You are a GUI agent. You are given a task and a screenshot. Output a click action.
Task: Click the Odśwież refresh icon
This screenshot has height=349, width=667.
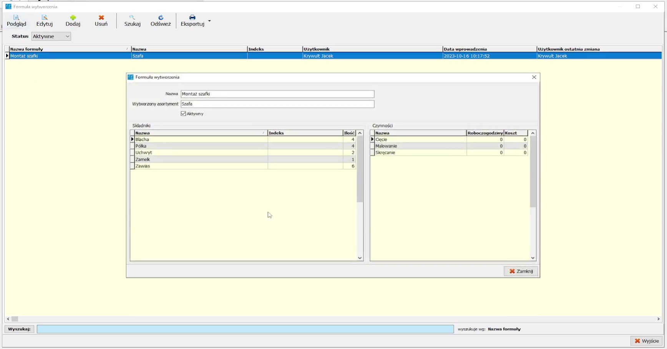click(x=161, y=18)
